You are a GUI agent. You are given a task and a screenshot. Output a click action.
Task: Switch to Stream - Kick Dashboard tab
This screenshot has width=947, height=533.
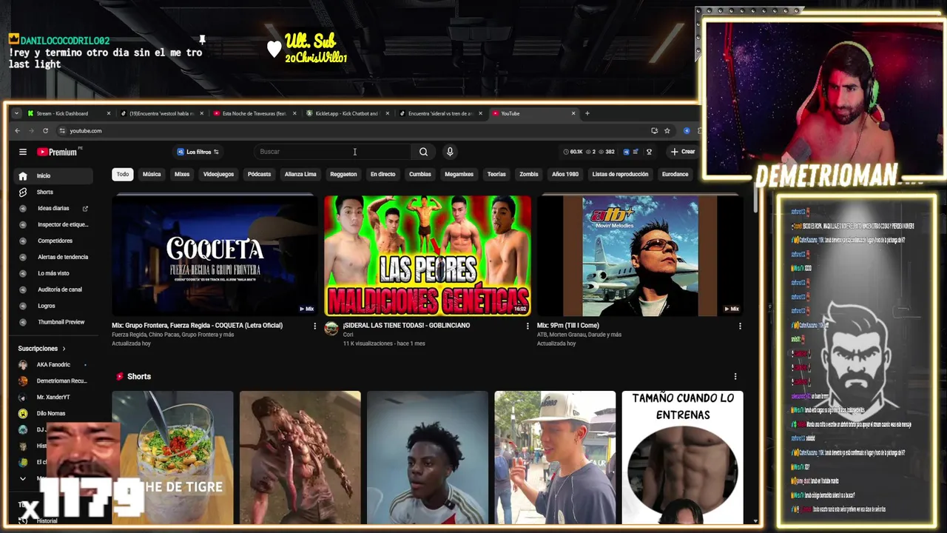[x=68, y=113]
